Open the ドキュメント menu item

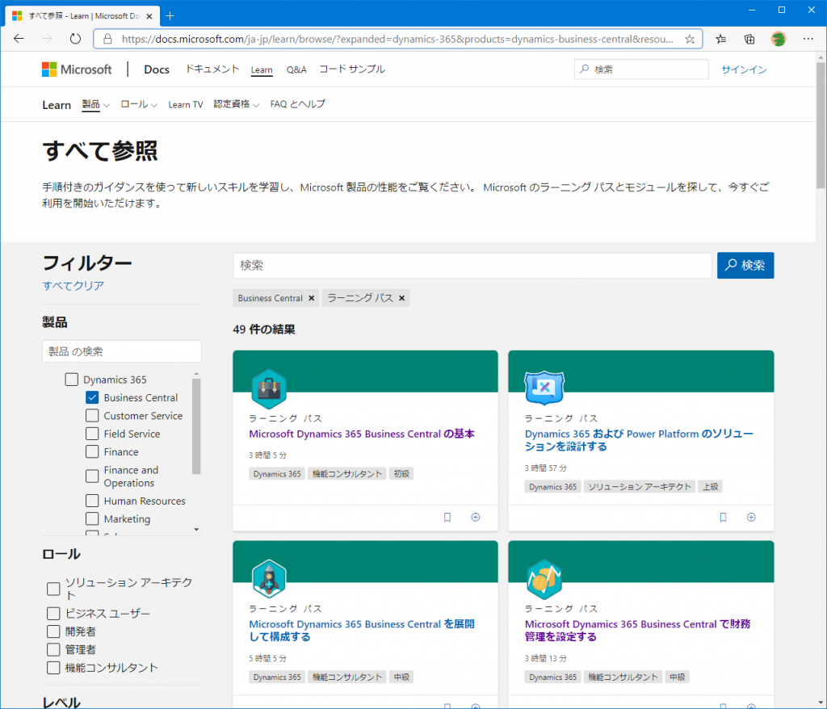pyautogui.click(x=212, y=69)
